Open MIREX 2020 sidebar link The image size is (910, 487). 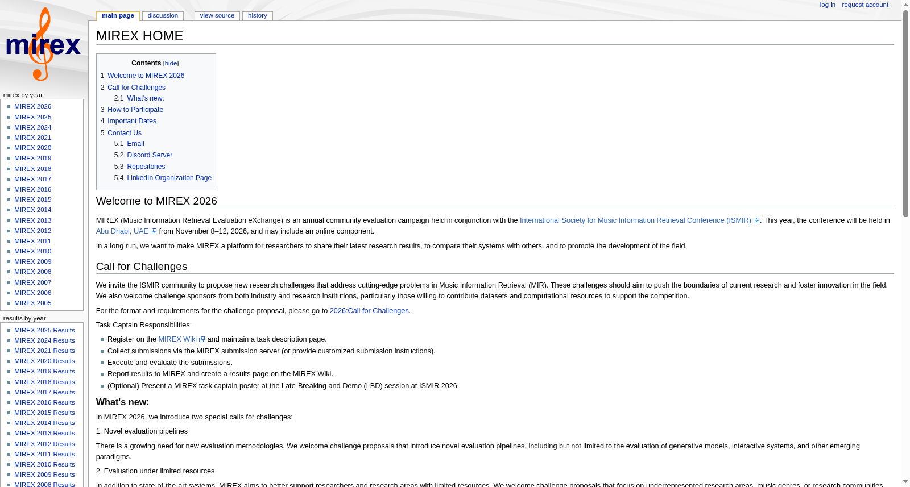coord(33,148)
